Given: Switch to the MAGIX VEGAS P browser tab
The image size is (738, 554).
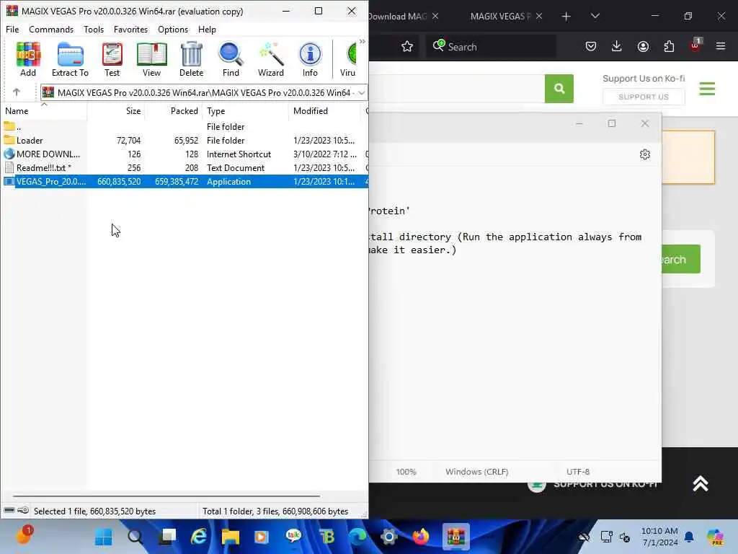Looking at the screenshot, I should [x=501, y=17].
